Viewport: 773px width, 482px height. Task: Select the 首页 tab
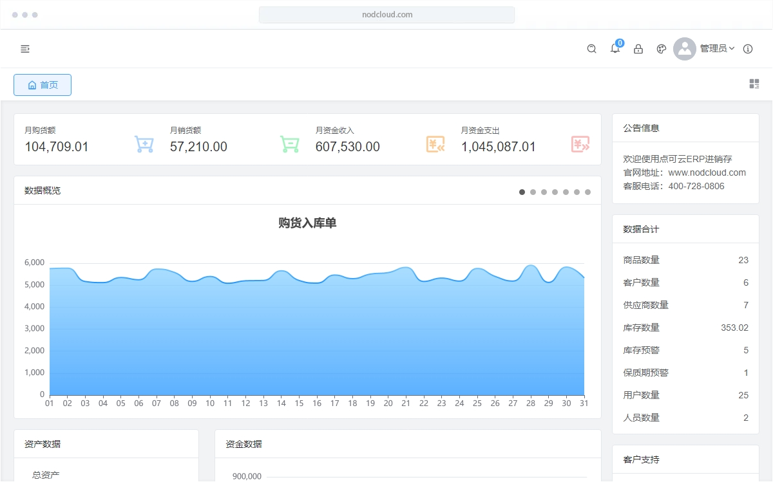point(43,85)
